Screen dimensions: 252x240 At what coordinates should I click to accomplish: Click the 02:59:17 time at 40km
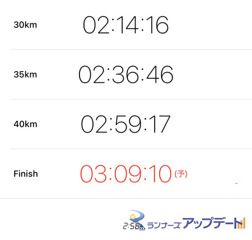click(125, 124)
